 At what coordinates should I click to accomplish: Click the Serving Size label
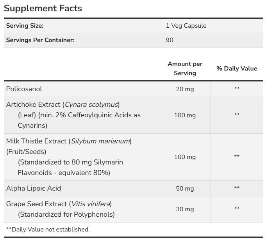click(25, 26)
